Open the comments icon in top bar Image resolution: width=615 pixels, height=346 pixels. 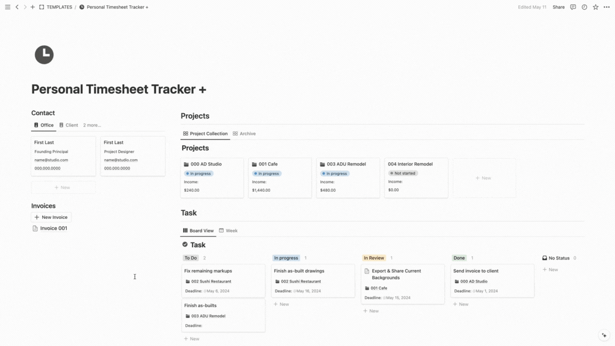(573, 7)
